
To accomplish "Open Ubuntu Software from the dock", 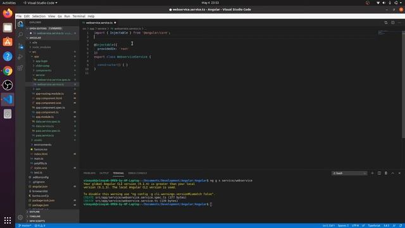I will click(8, 42).
